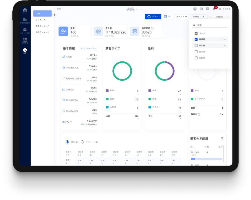Click the 顧客 customers card icon
Screen dimensions: 251x200
coord(63,31)
